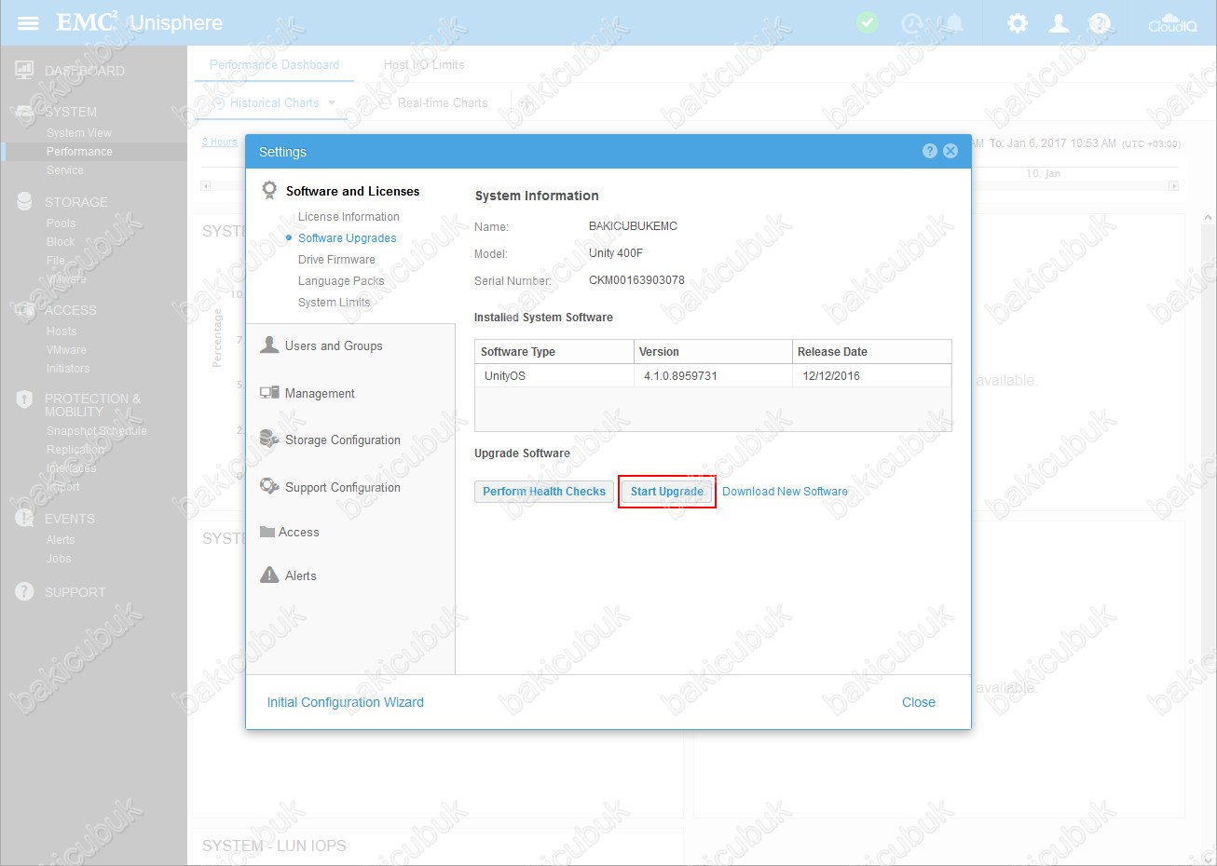The image size is (1217, 866).
Task: Open Block under Storage
Action: tap(61, 242)
